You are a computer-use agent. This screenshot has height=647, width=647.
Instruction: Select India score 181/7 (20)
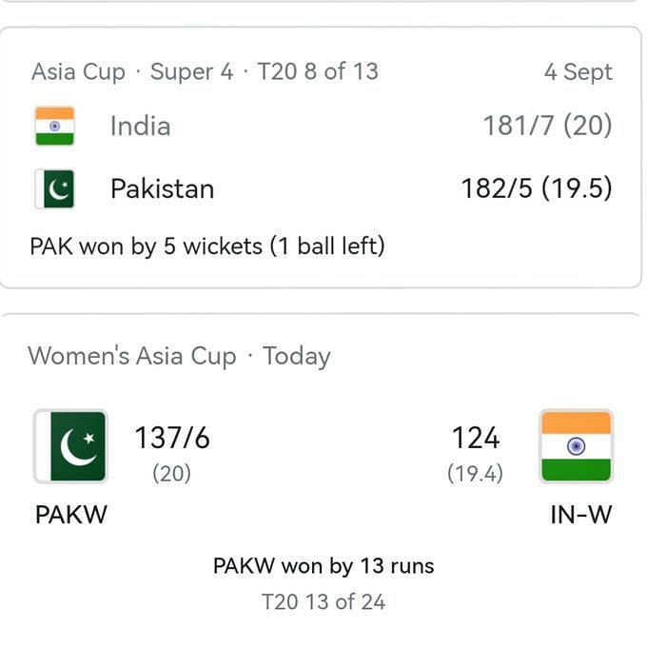[547, 126]
